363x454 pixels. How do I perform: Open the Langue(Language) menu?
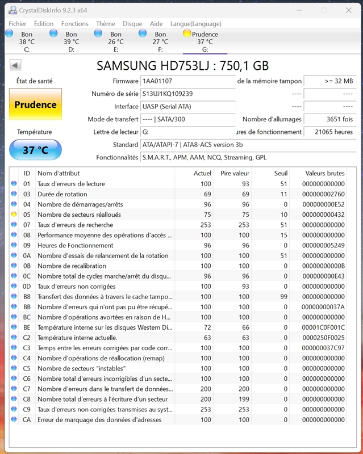pyautogui.click(x=196, y=24)
